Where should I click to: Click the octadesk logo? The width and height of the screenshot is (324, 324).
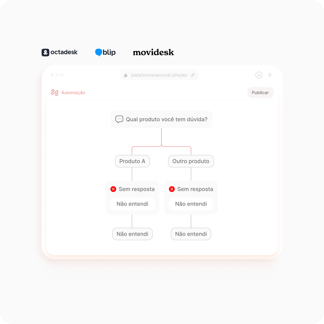(x=59, y=52)
